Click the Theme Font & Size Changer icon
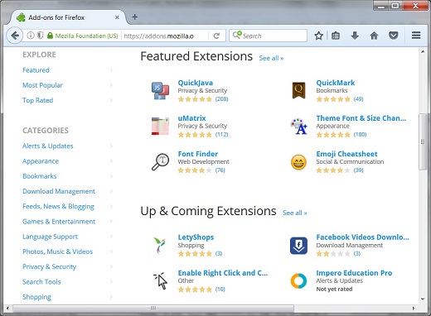Viewport: 431px width, 316px height. tap(298, 126)
